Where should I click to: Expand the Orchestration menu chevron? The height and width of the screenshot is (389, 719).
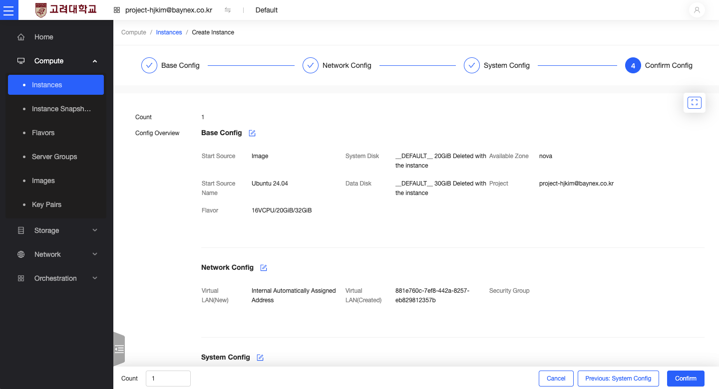95,278
